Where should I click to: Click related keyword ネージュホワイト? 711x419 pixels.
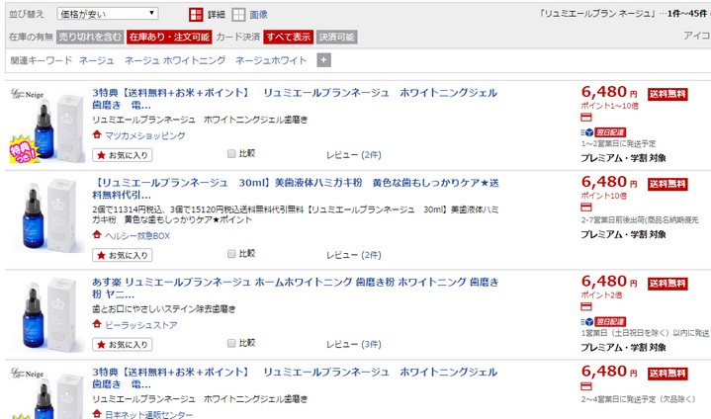pyautogui.click(x=271, y=60)
